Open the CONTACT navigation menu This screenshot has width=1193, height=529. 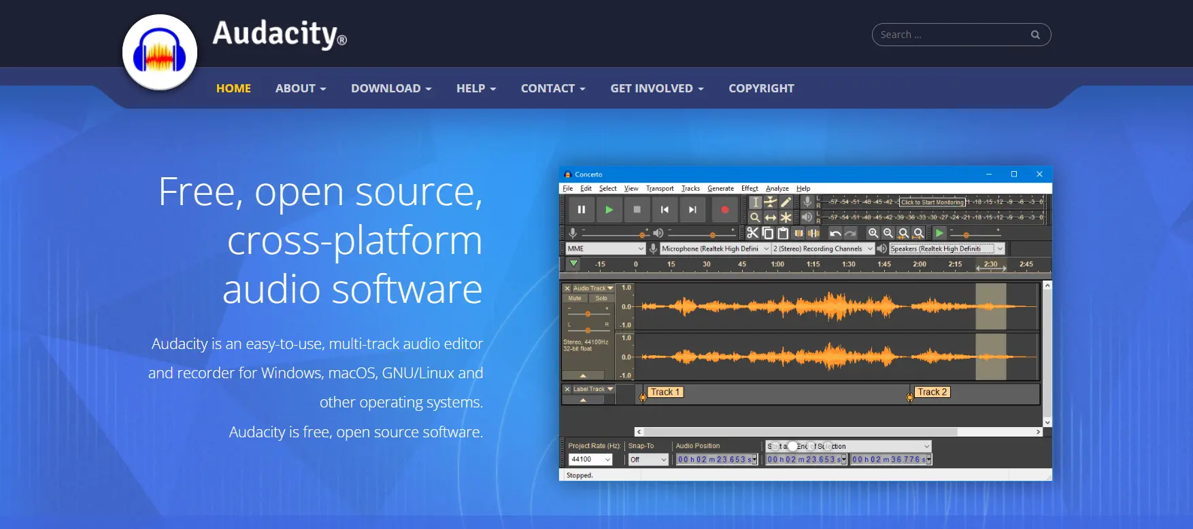(553, 88)
